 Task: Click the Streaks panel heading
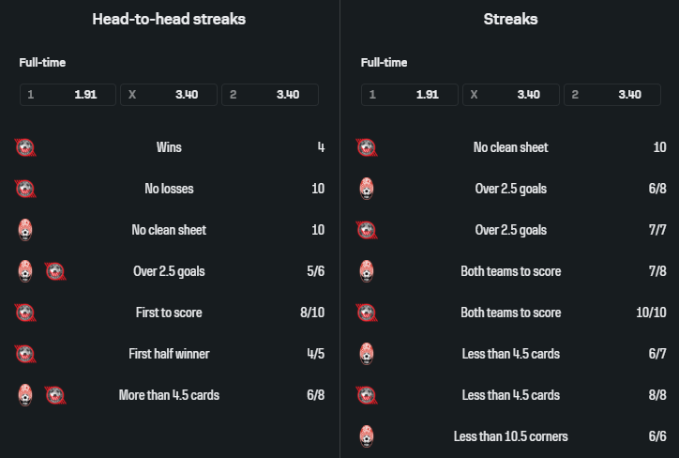click(510, 19)
